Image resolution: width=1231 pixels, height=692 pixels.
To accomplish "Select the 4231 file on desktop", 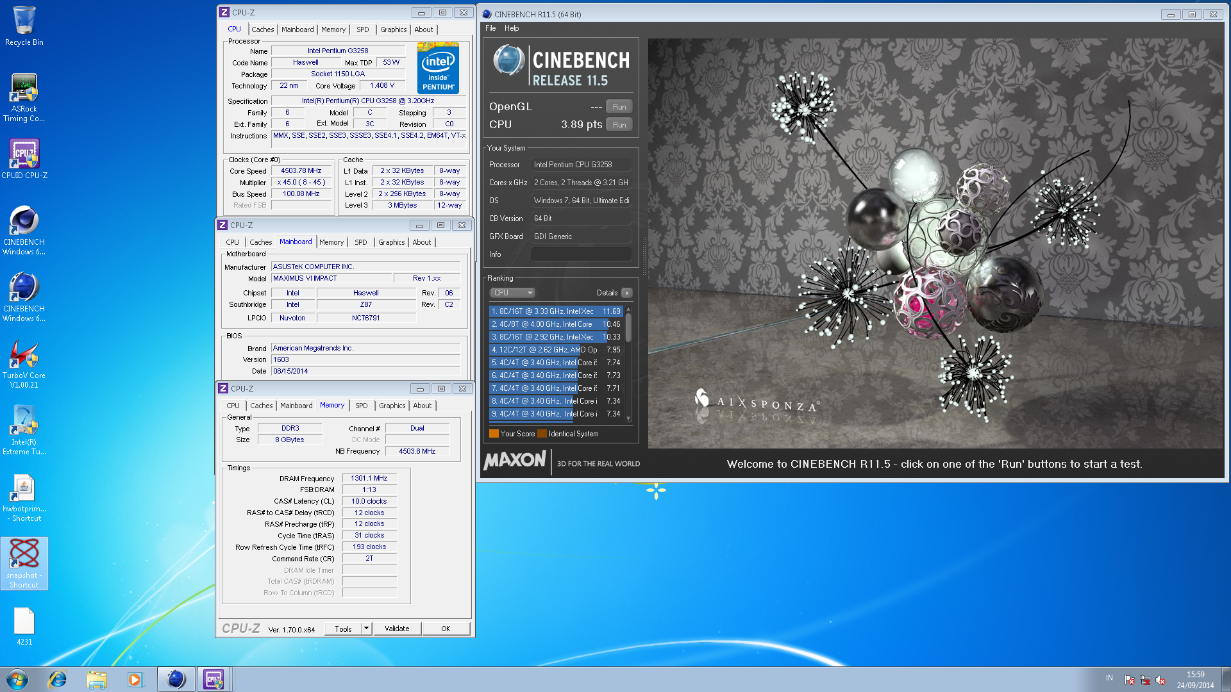I will click(x=24, y=626).
